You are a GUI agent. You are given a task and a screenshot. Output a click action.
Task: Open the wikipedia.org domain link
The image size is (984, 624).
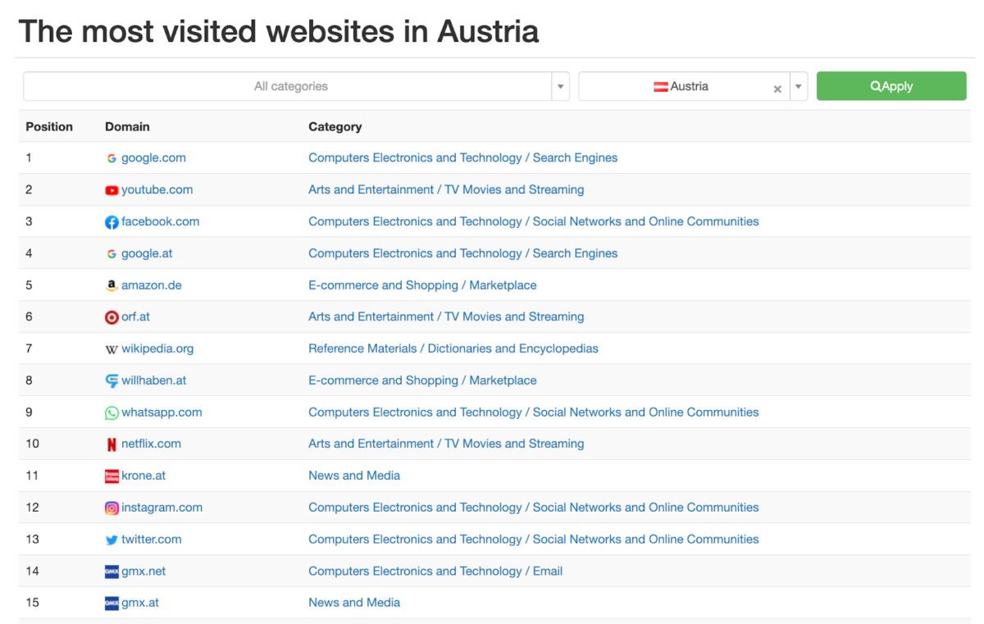pos(157,348)
